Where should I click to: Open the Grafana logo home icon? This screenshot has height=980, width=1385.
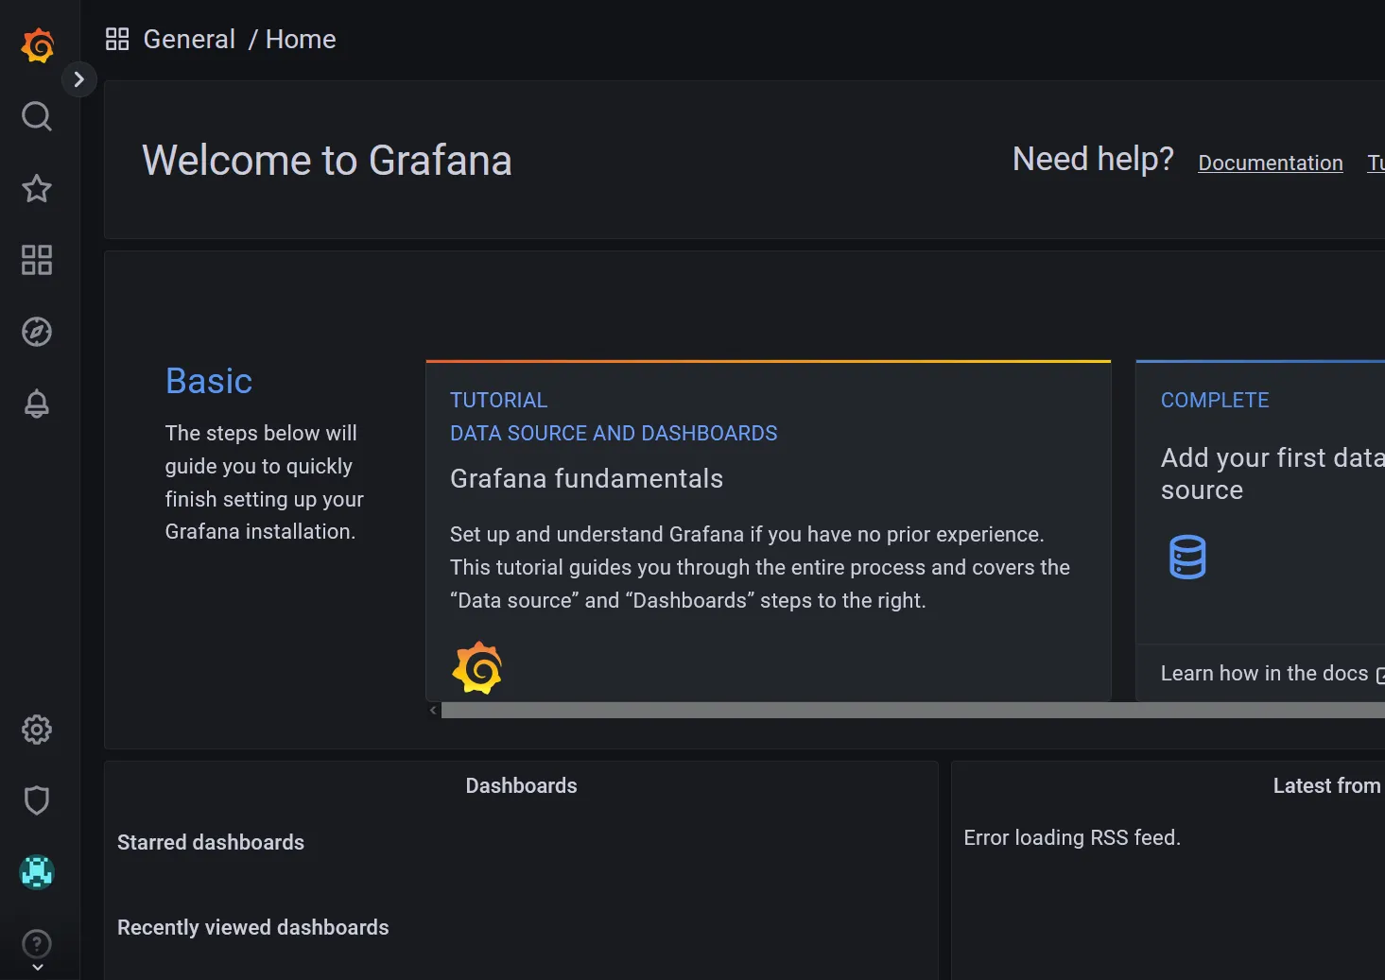(38, 44)
